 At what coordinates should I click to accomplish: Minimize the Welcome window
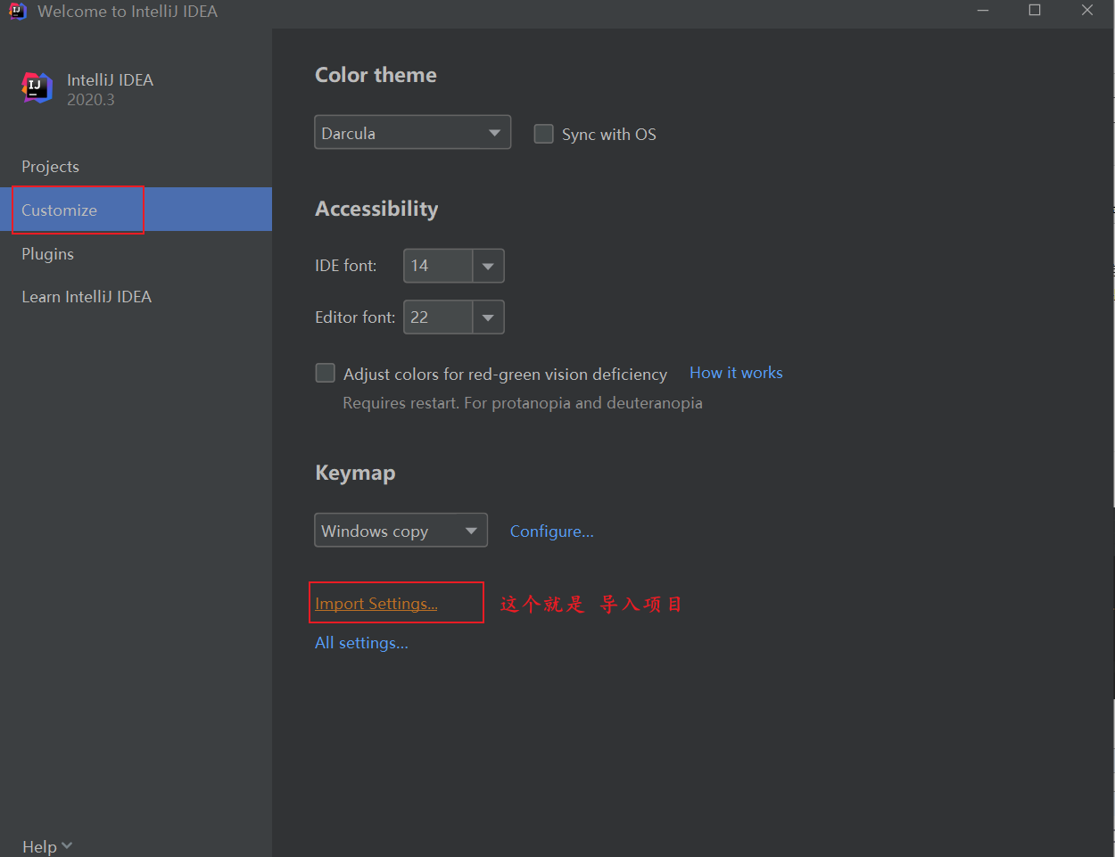click(983, 11)
